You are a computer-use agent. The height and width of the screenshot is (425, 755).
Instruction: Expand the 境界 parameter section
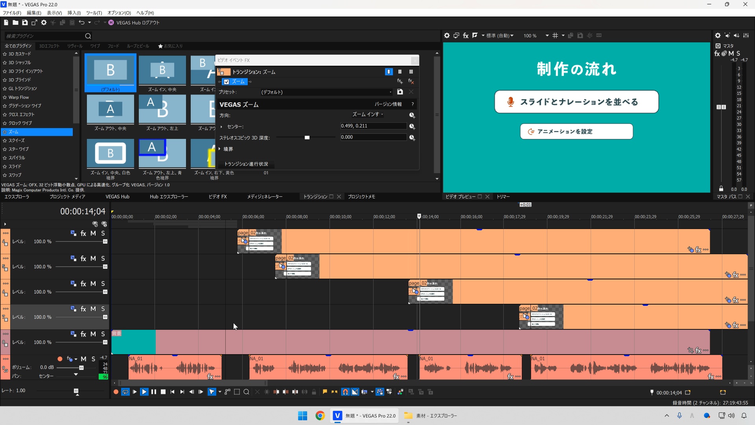coord(219,149)
